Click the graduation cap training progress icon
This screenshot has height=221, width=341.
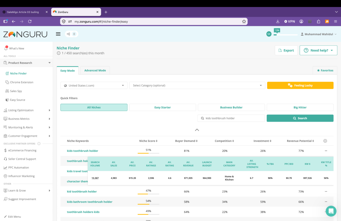269,34
